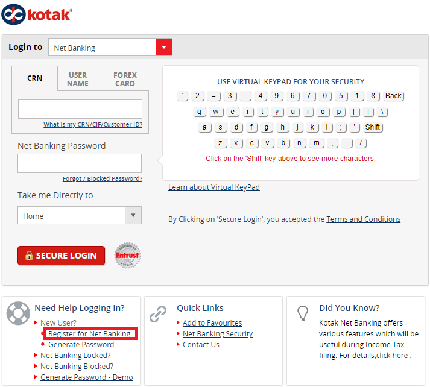Tap the backtick key on virtual keypad
This screenshot has width=430, height=387.
click(182, 96)
